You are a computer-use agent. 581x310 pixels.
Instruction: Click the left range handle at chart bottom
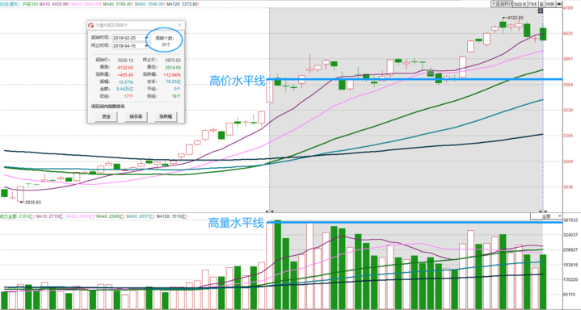click(270, 212)
